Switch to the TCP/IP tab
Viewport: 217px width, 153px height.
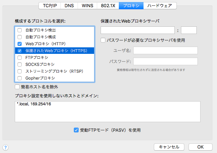[x=50, y=6]
